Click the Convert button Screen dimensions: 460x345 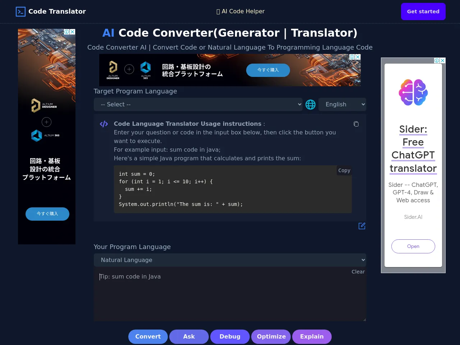tap(148, 337)
